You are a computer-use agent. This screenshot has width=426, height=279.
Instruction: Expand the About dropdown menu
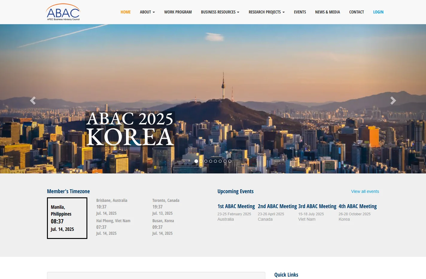pos(147,12)
